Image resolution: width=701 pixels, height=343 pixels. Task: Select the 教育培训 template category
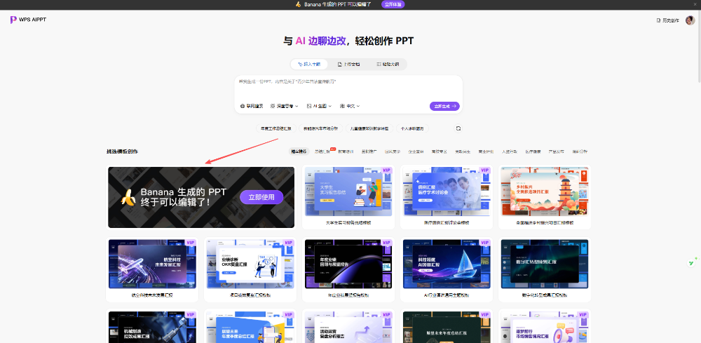pos(346,152)
